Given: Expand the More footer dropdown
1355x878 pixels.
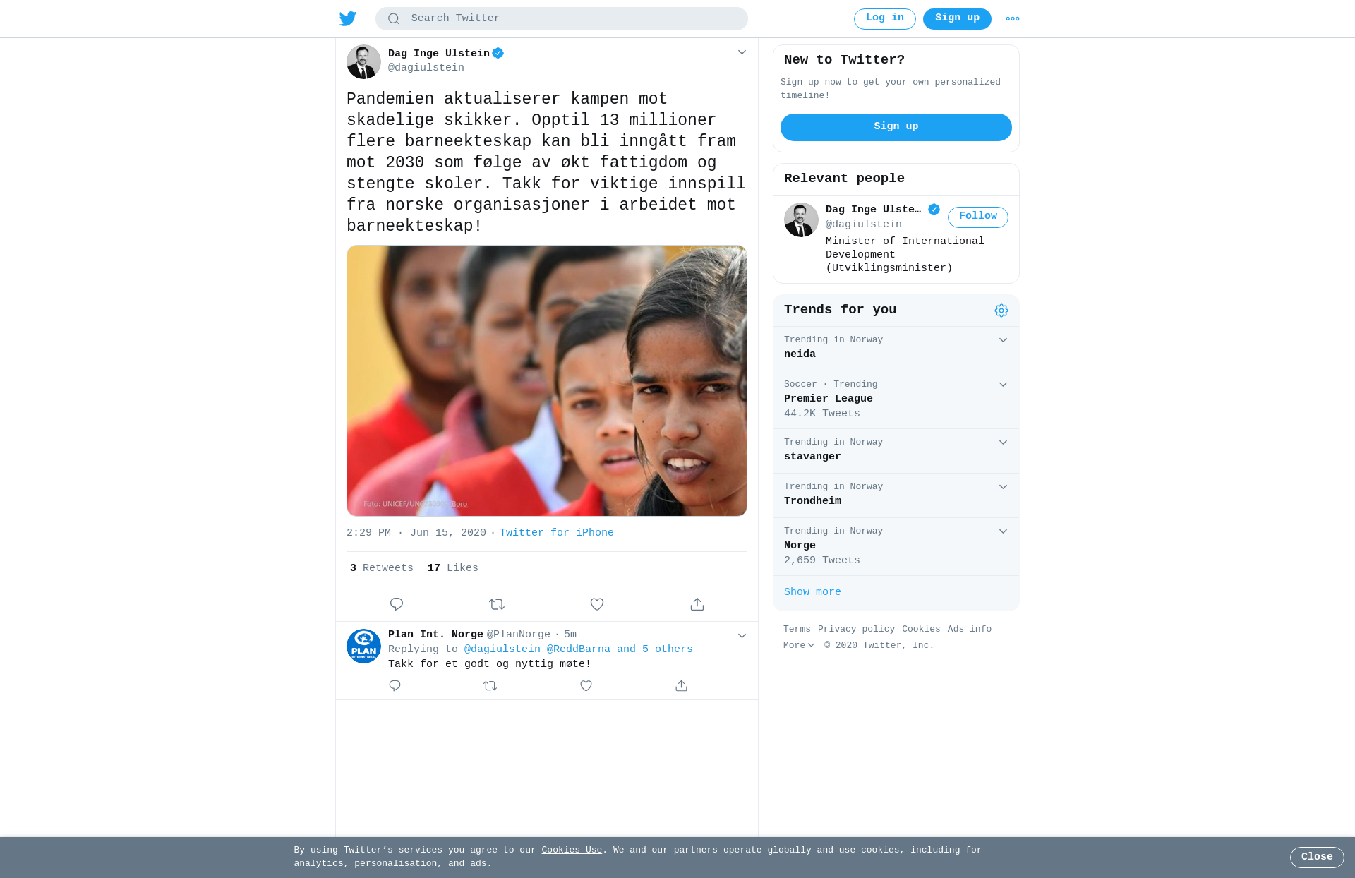Looking at the screenshot, I should (799, 645).
